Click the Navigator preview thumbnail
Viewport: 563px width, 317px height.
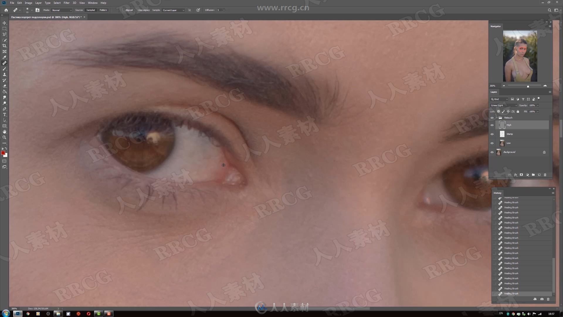(x=520, y=56)
